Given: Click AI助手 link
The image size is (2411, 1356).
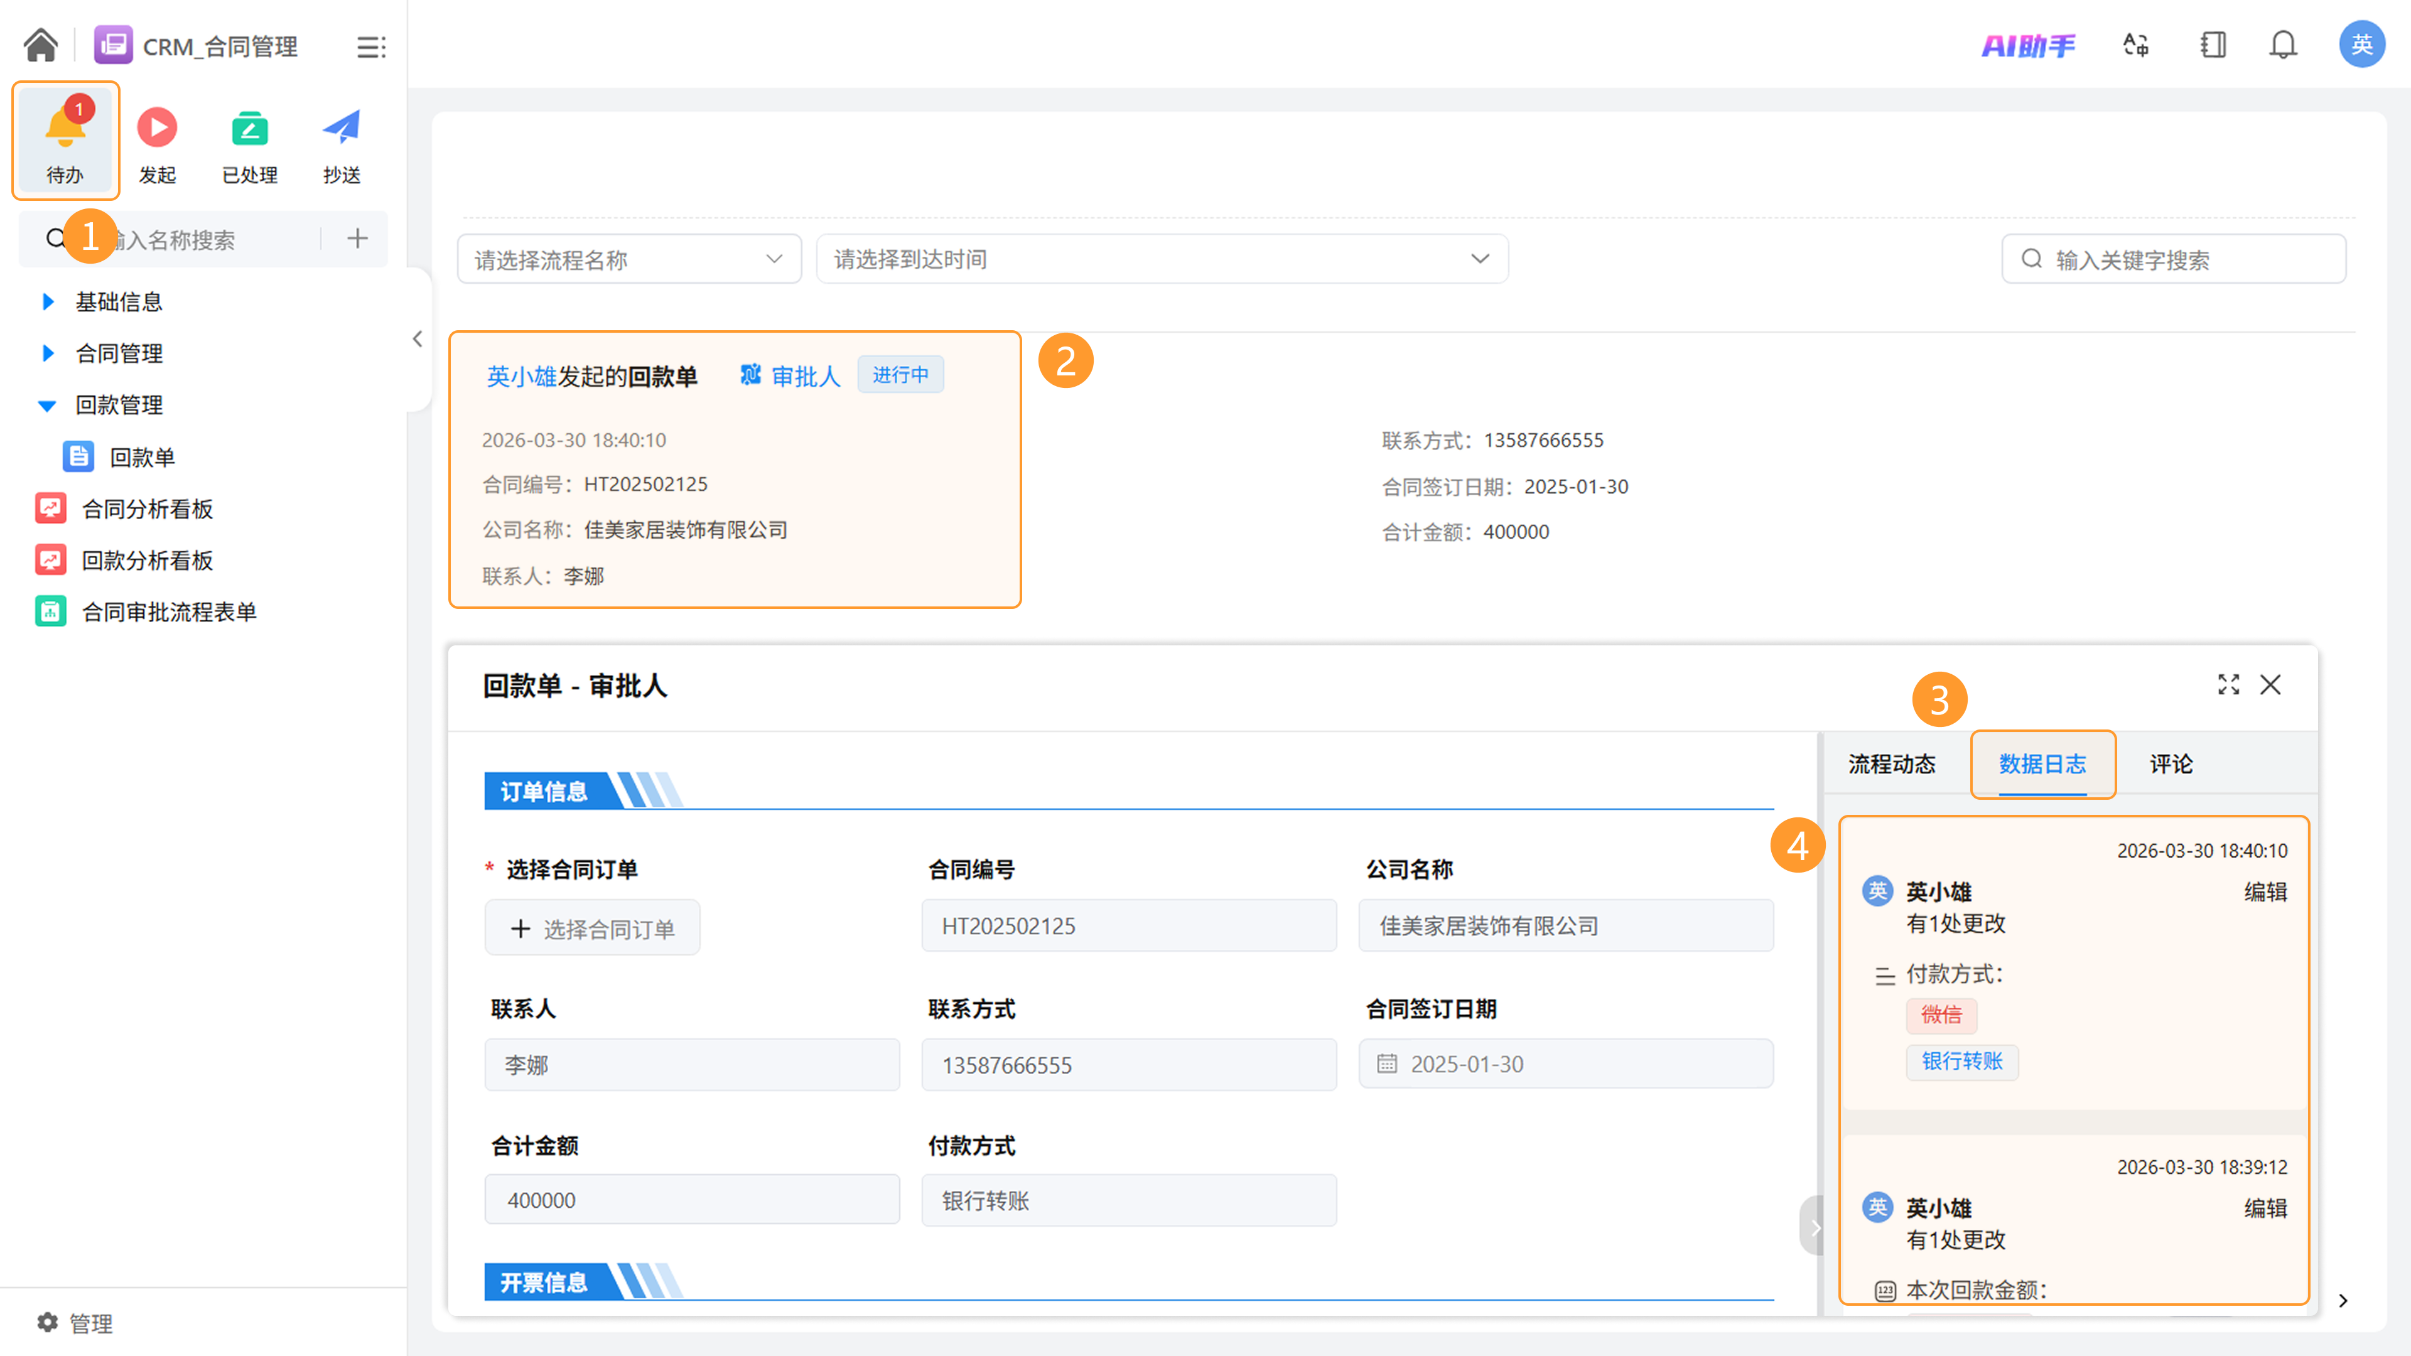Looking at the screenshot, I should click(x=2027, y=45).
